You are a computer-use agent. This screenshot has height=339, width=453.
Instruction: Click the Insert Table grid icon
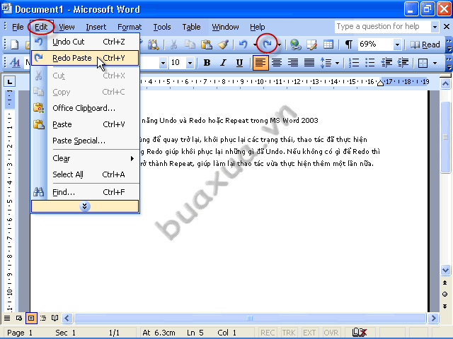[328, 44]
